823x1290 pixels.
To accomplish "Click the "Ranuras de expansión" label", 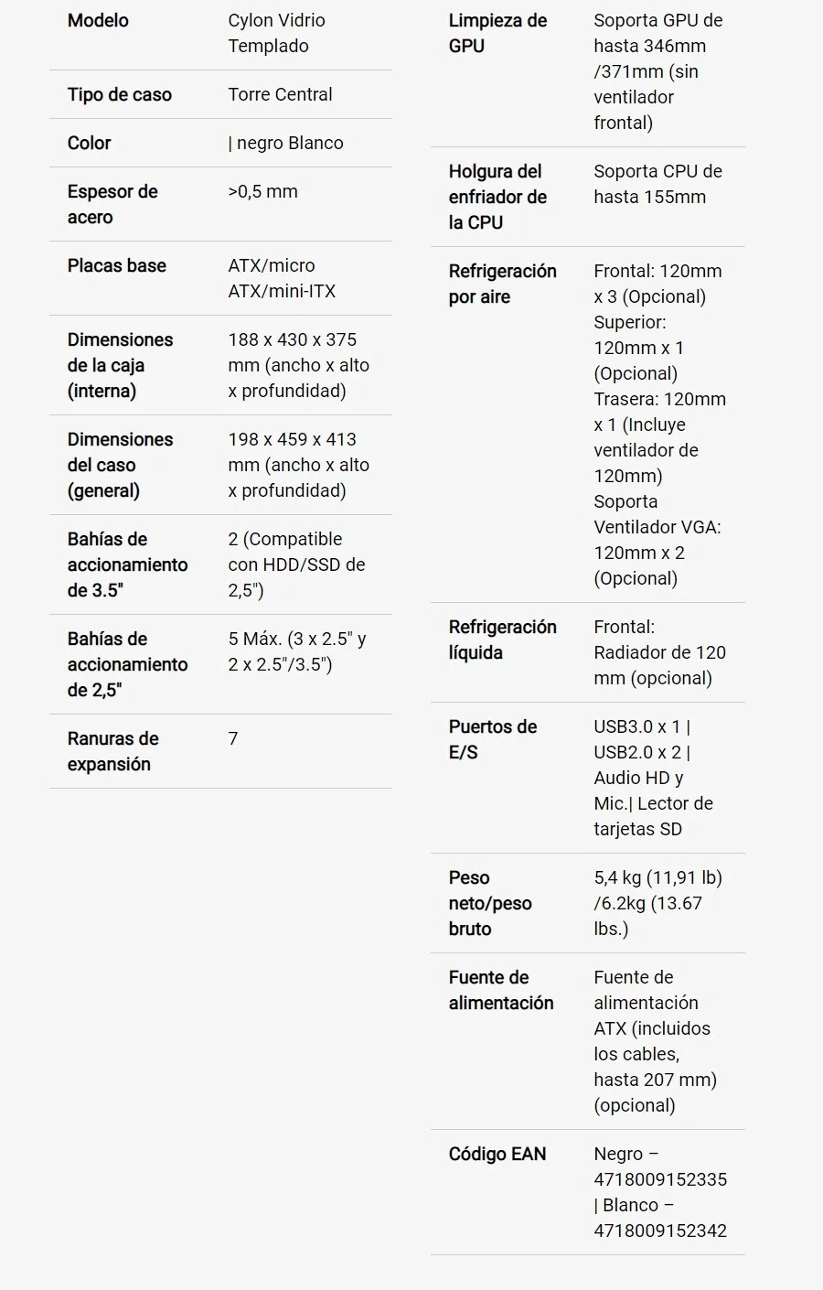I will (112, 751).
